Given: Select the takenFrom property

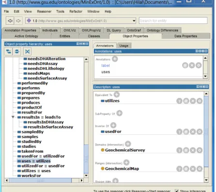Looking at the screenshot, I should pos(32,151).
